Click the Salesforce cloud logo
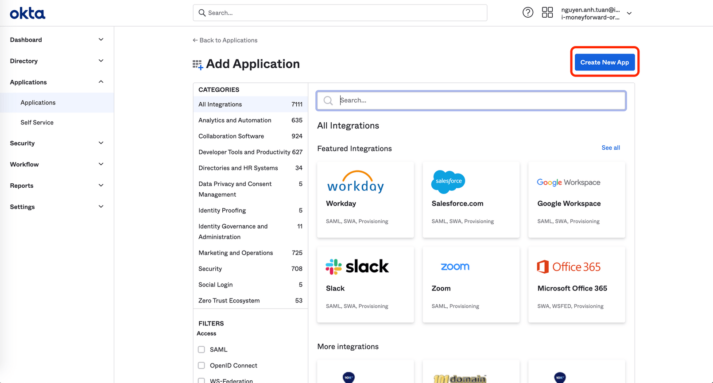 [448, 182]
